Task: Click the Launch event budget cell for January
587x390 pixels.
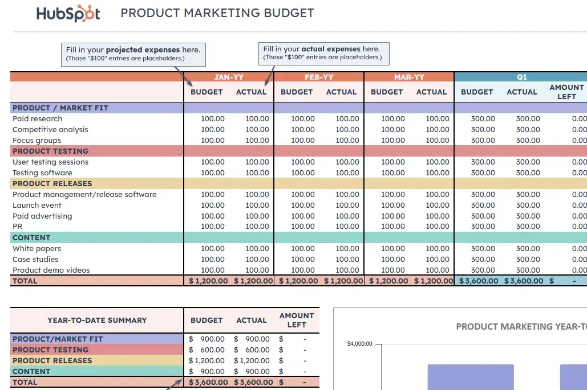Action: pos(212,205)
